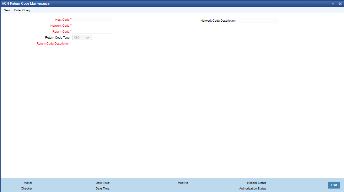Open the Enter Query action
Screen dimensions: 344x192
tap(22, 10)
